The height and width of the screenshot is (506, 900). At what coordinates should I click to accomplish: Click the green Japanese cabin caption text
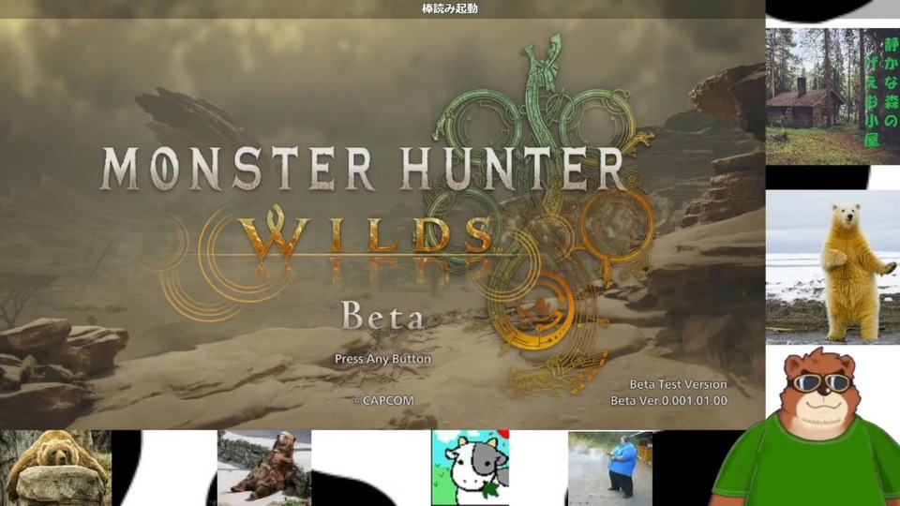[x=881, y=92]
